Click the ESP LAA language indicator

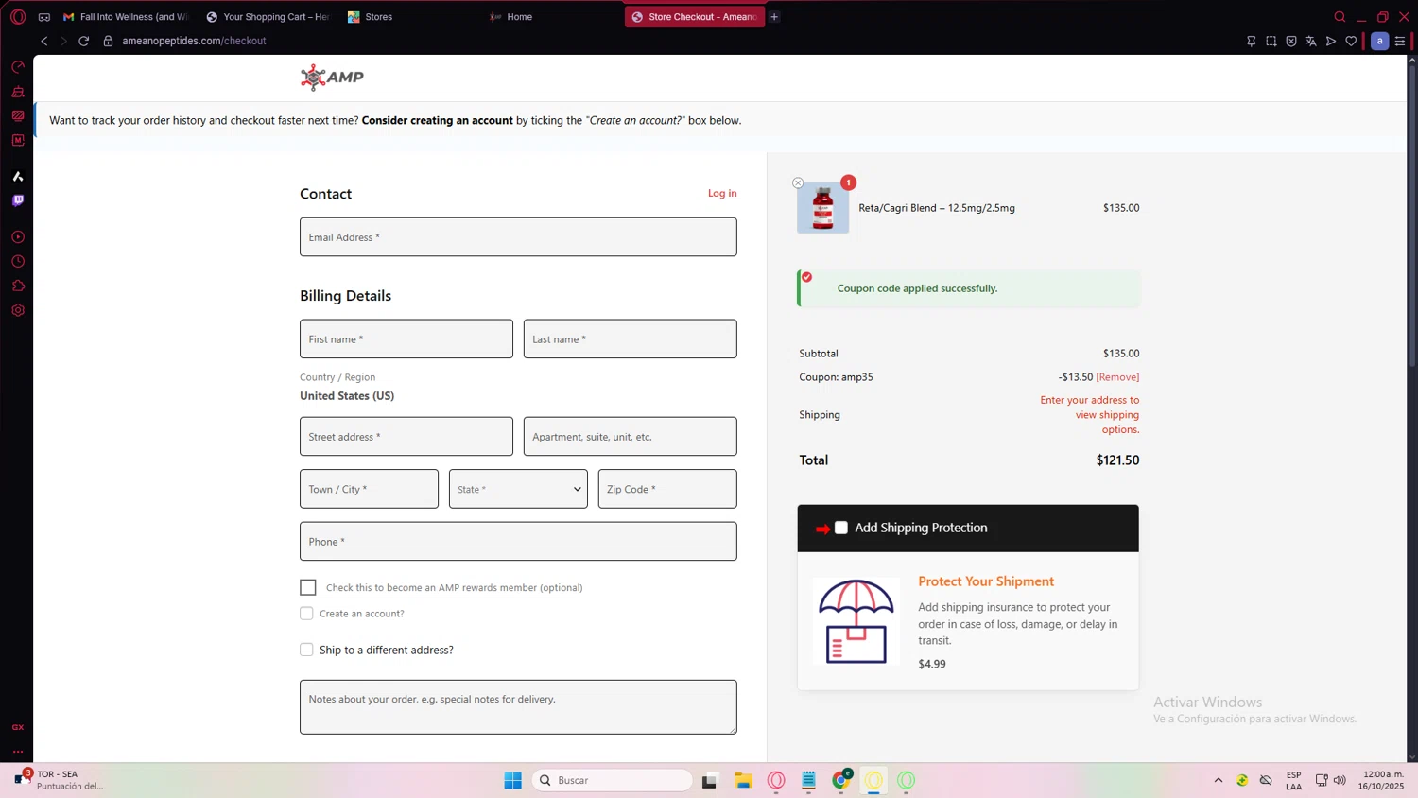1294,780
